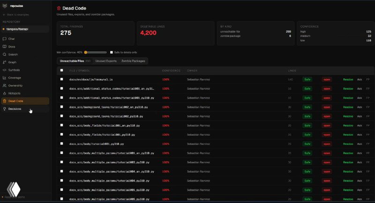The width and height of the screenshot is (375, 203).
Task: Open the Graph branch icon
Action: coord(4,62)
